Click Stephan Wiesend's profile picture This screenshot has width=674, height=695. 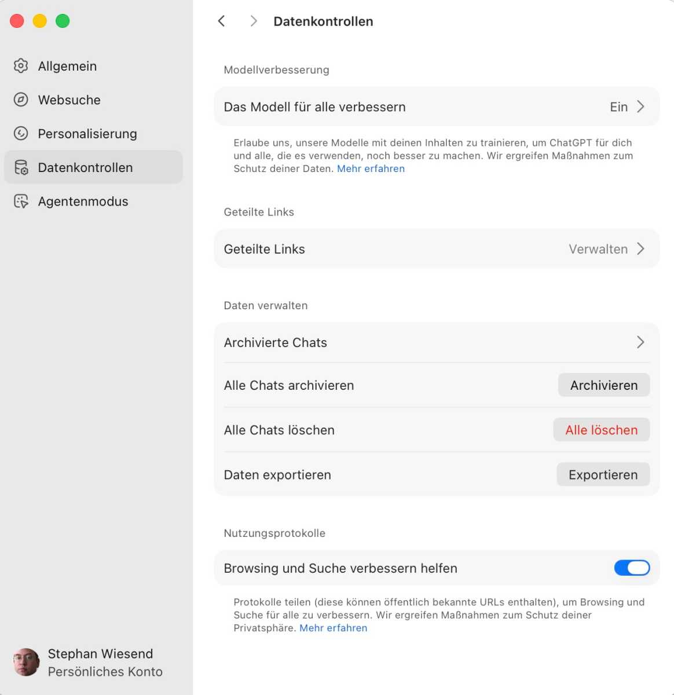(x=26, y=662)
